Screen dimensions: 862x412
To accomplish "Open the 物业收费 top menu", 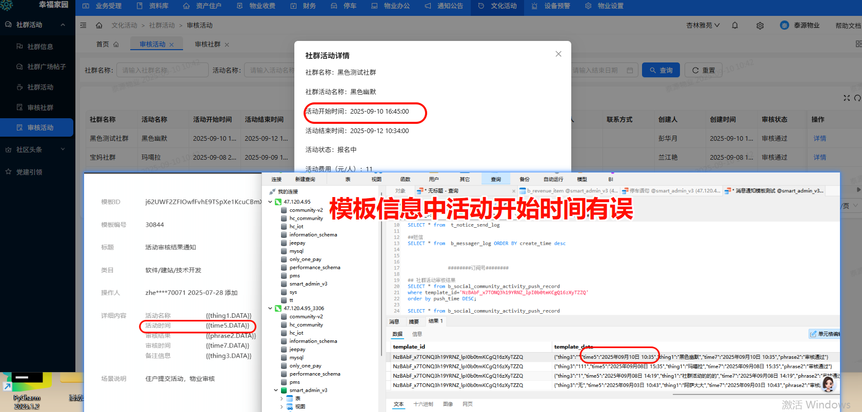I will pyautogui.click(x=256, y=6).
